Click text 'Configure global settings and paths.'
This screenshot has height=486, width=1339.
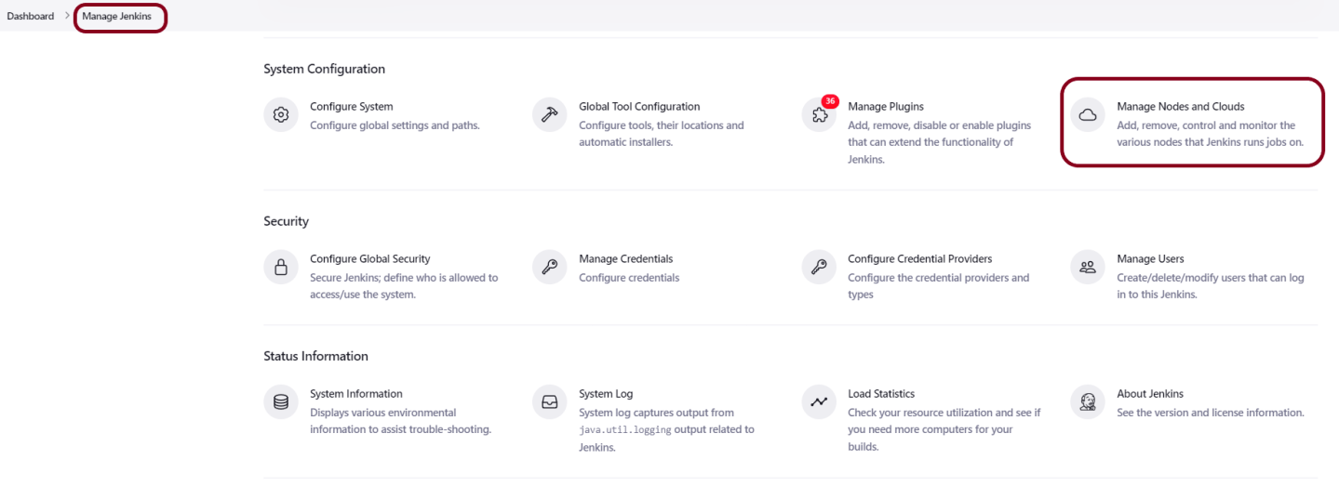[x=395, y=125]
